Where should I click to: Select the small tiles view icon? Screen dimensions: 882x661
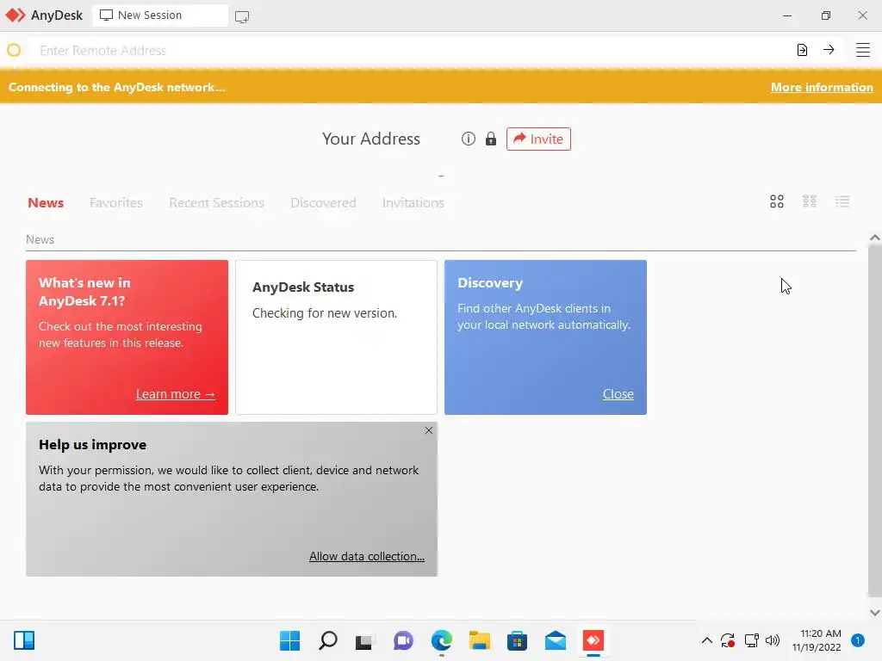810,201
